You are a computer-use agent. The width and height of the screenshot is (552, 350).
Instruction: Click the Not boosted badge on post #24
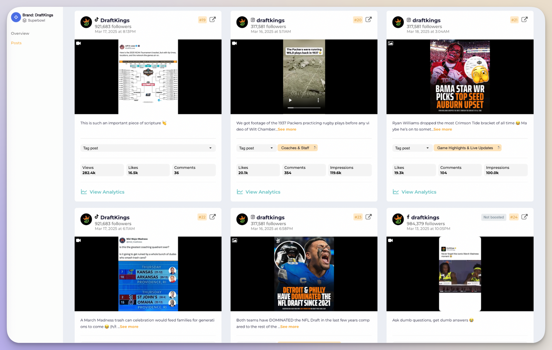(x=494, y=217)
